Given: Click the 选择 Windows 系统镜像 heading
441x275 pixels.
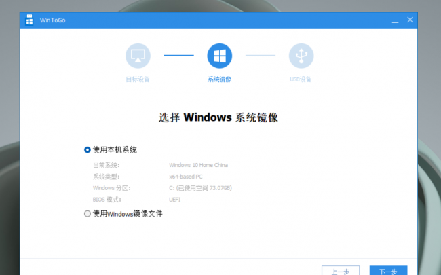Looking at the screenshot, I should point(218,117).
